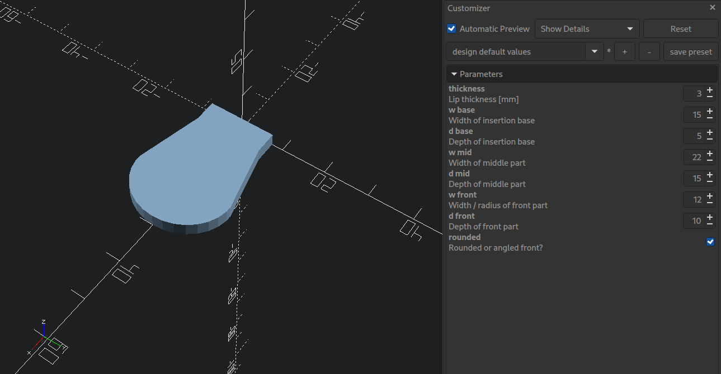Image resolution: width=721 pixels, height=374 pixels.
Task: Increment the thickness value using its up arrow
Action: (710, 91)
